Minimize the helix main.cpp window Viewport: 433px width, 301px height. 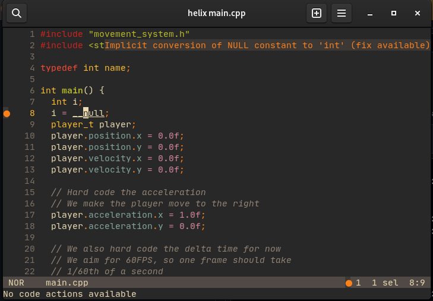pos(370,13)
